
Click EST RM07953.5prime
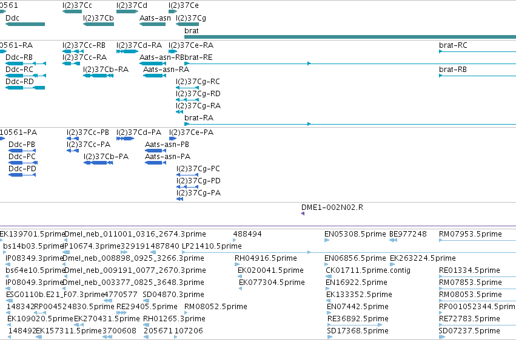click(478, 240)
